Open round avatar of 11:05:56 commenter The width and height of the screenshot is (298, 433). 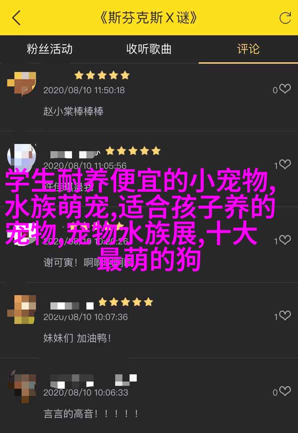21,156
